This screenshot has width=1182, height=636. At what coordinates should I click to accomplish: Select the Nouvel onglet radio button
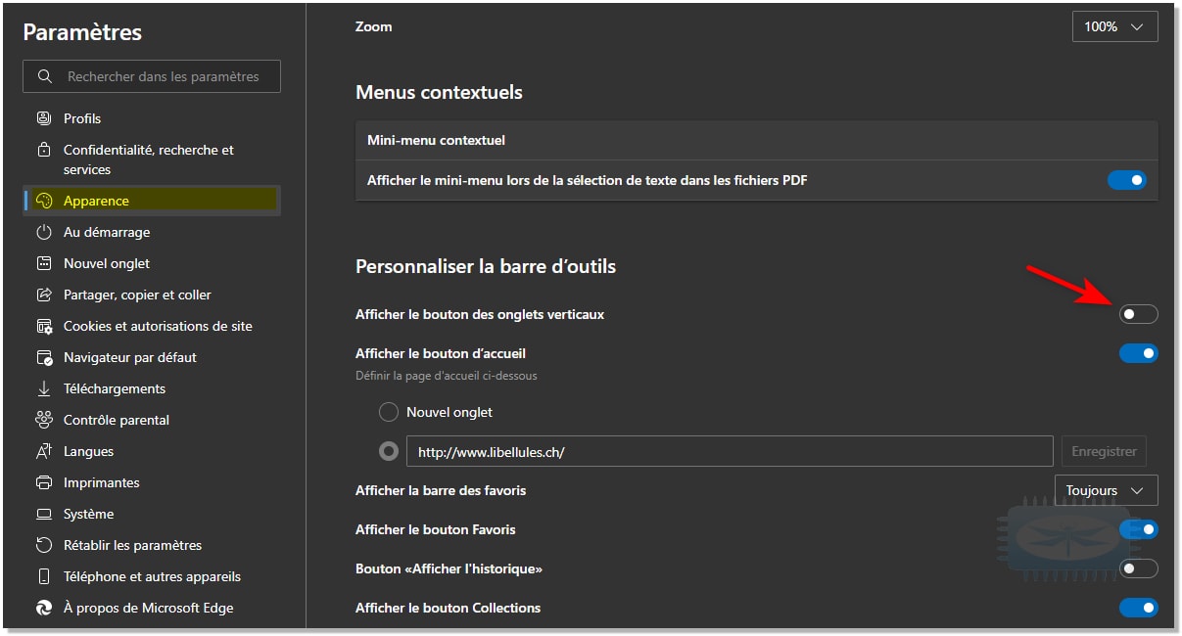pos(389,412)
